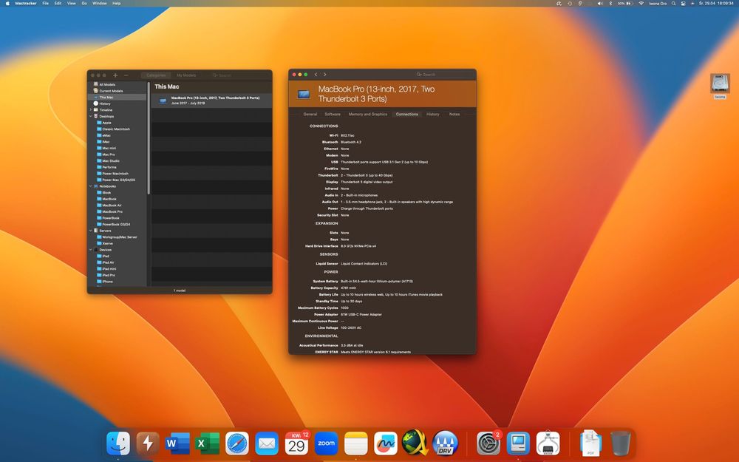Open Microsoft Word from the Dock

[177, 443]
